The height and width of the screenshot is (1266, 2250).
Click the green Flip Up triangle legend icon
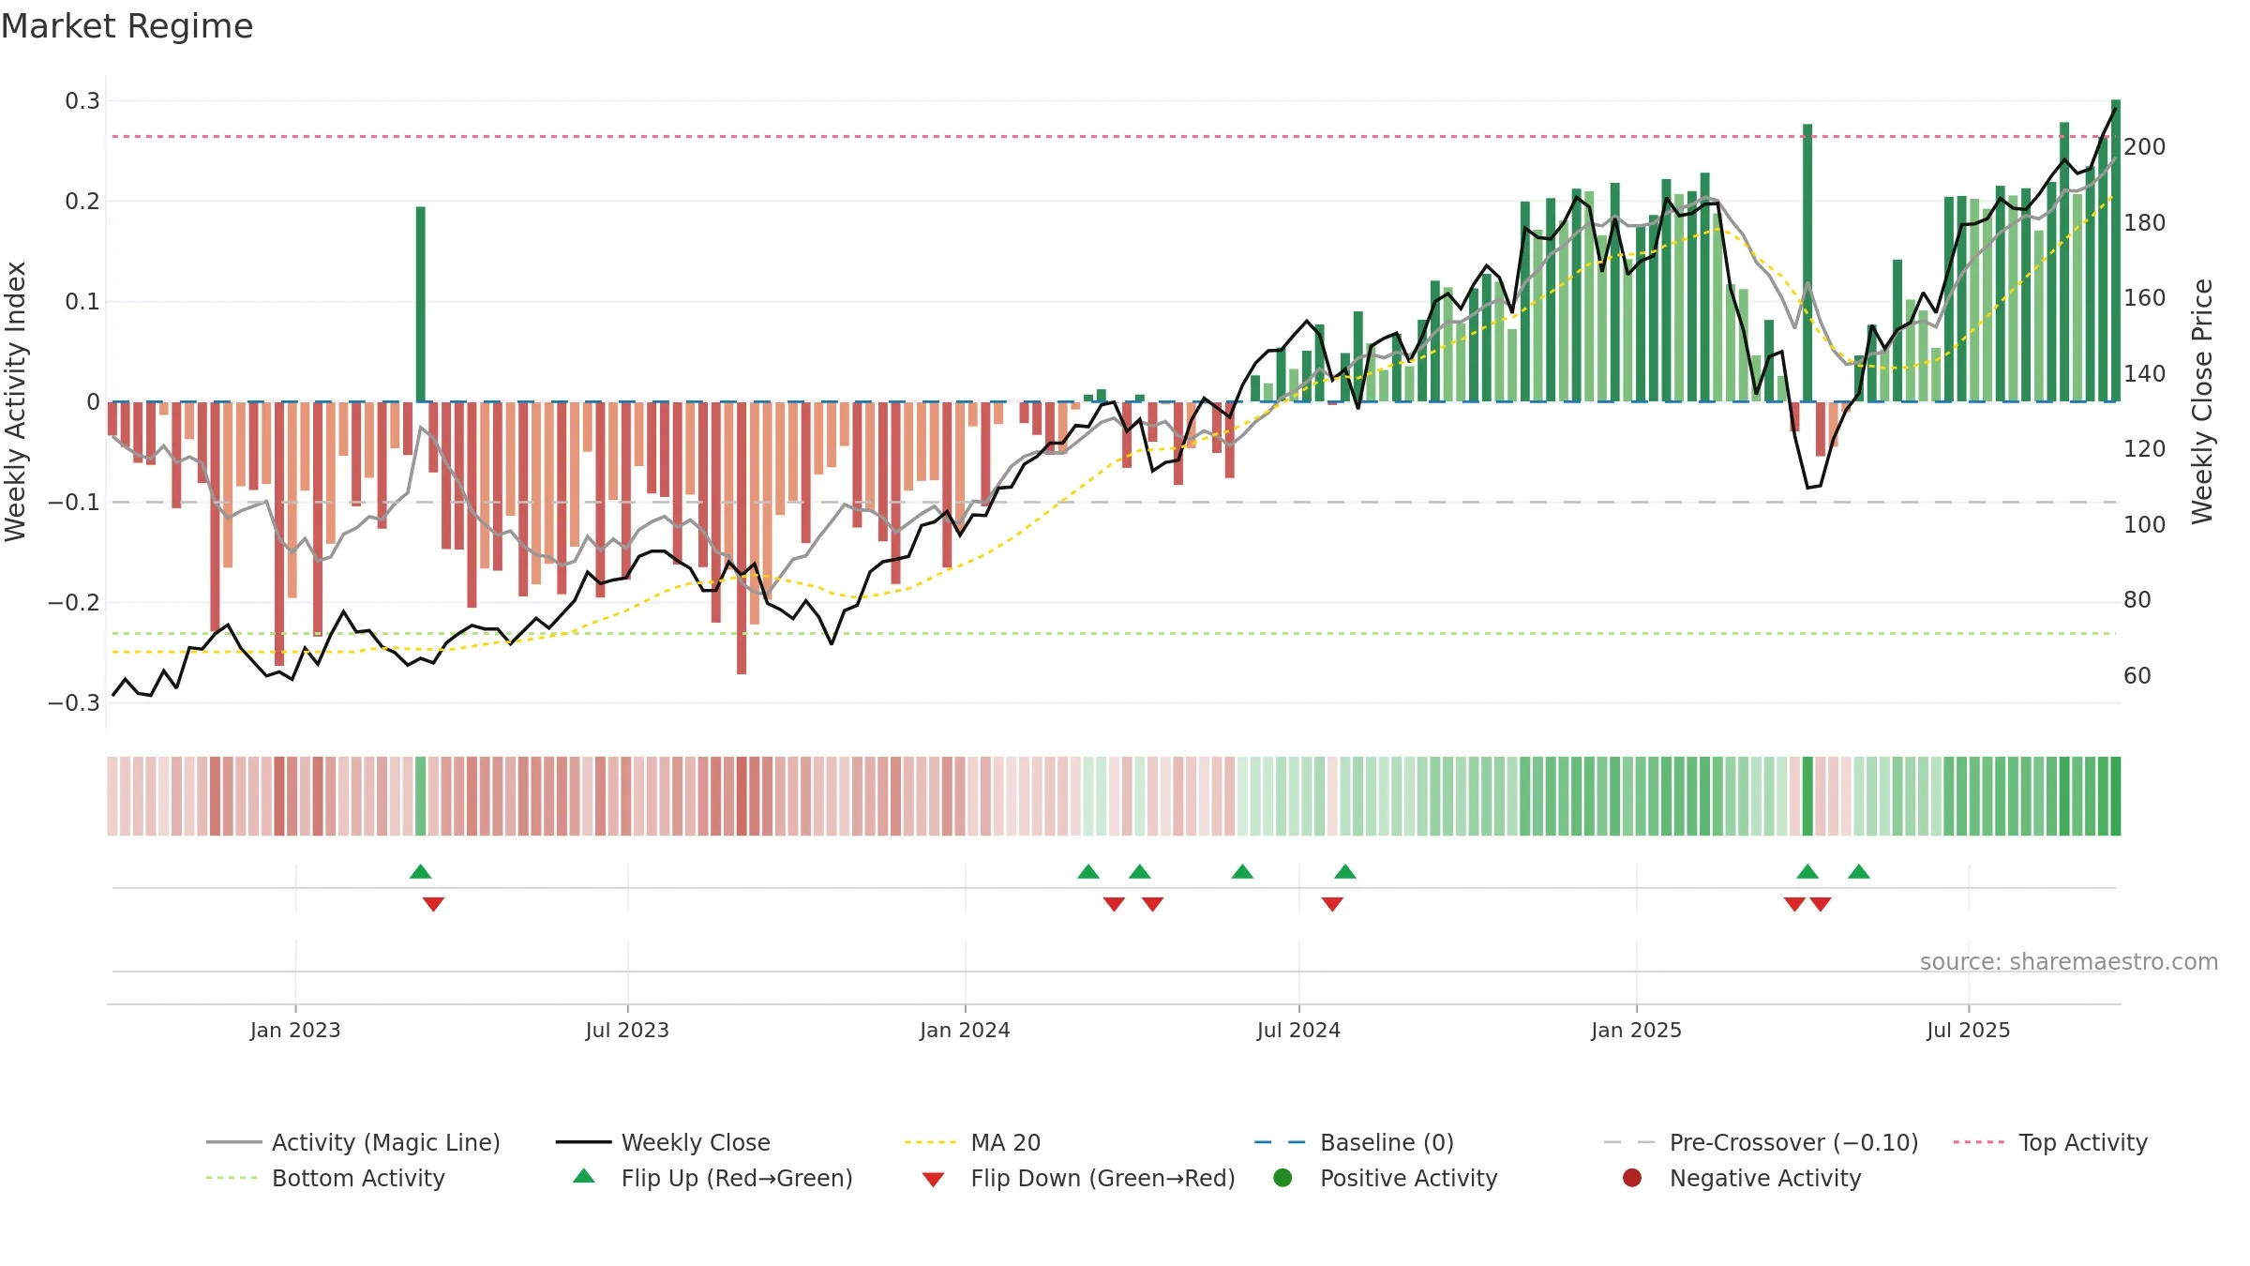point(583,1176)
